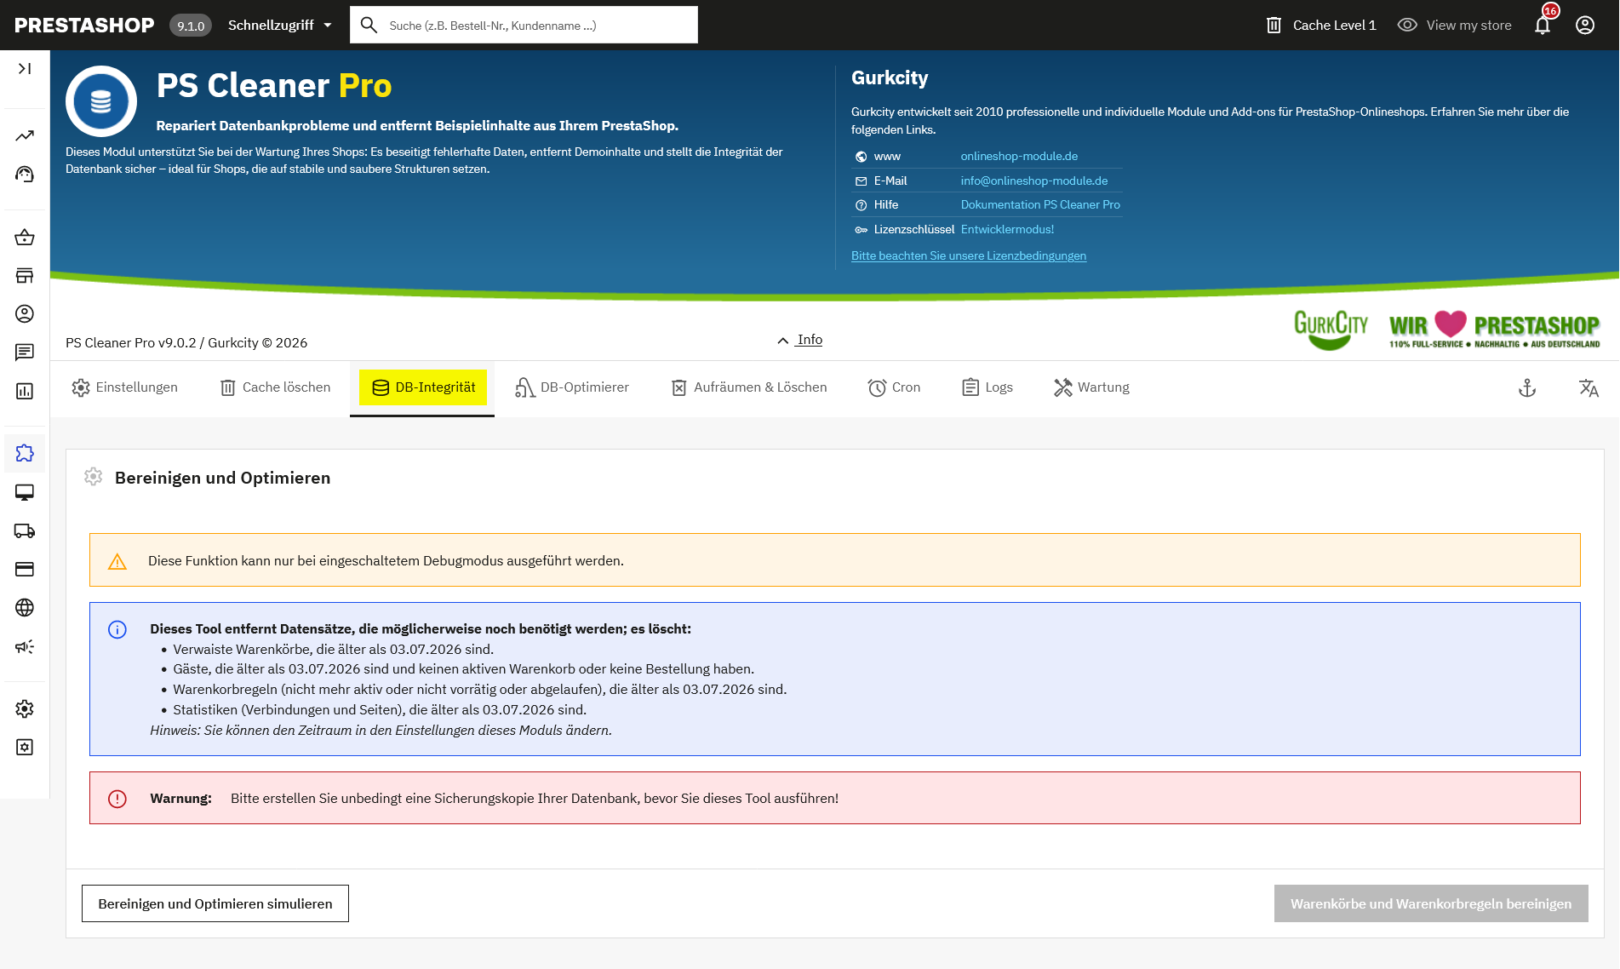Click the Bereinigen und Optimieren gear icon

click(94, 477)
